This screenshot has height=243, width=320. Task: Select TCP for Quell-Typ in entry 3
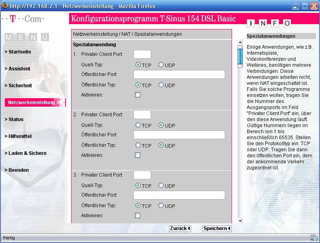138,185
